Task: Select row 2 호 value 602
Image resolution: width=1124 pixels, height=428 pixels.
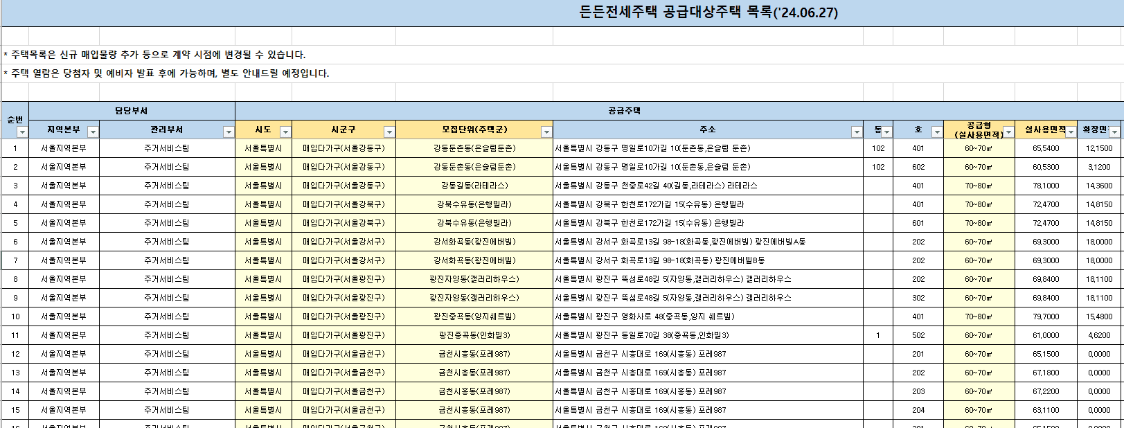Action: (918, 167)
